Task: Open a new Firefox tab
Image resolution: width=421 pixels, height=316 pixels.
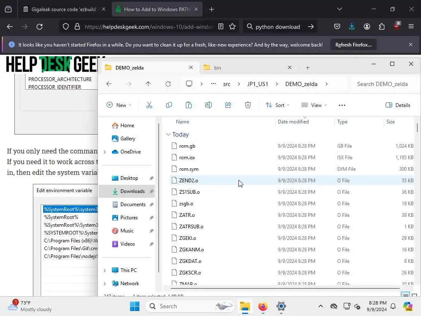Action: [211, 9]
